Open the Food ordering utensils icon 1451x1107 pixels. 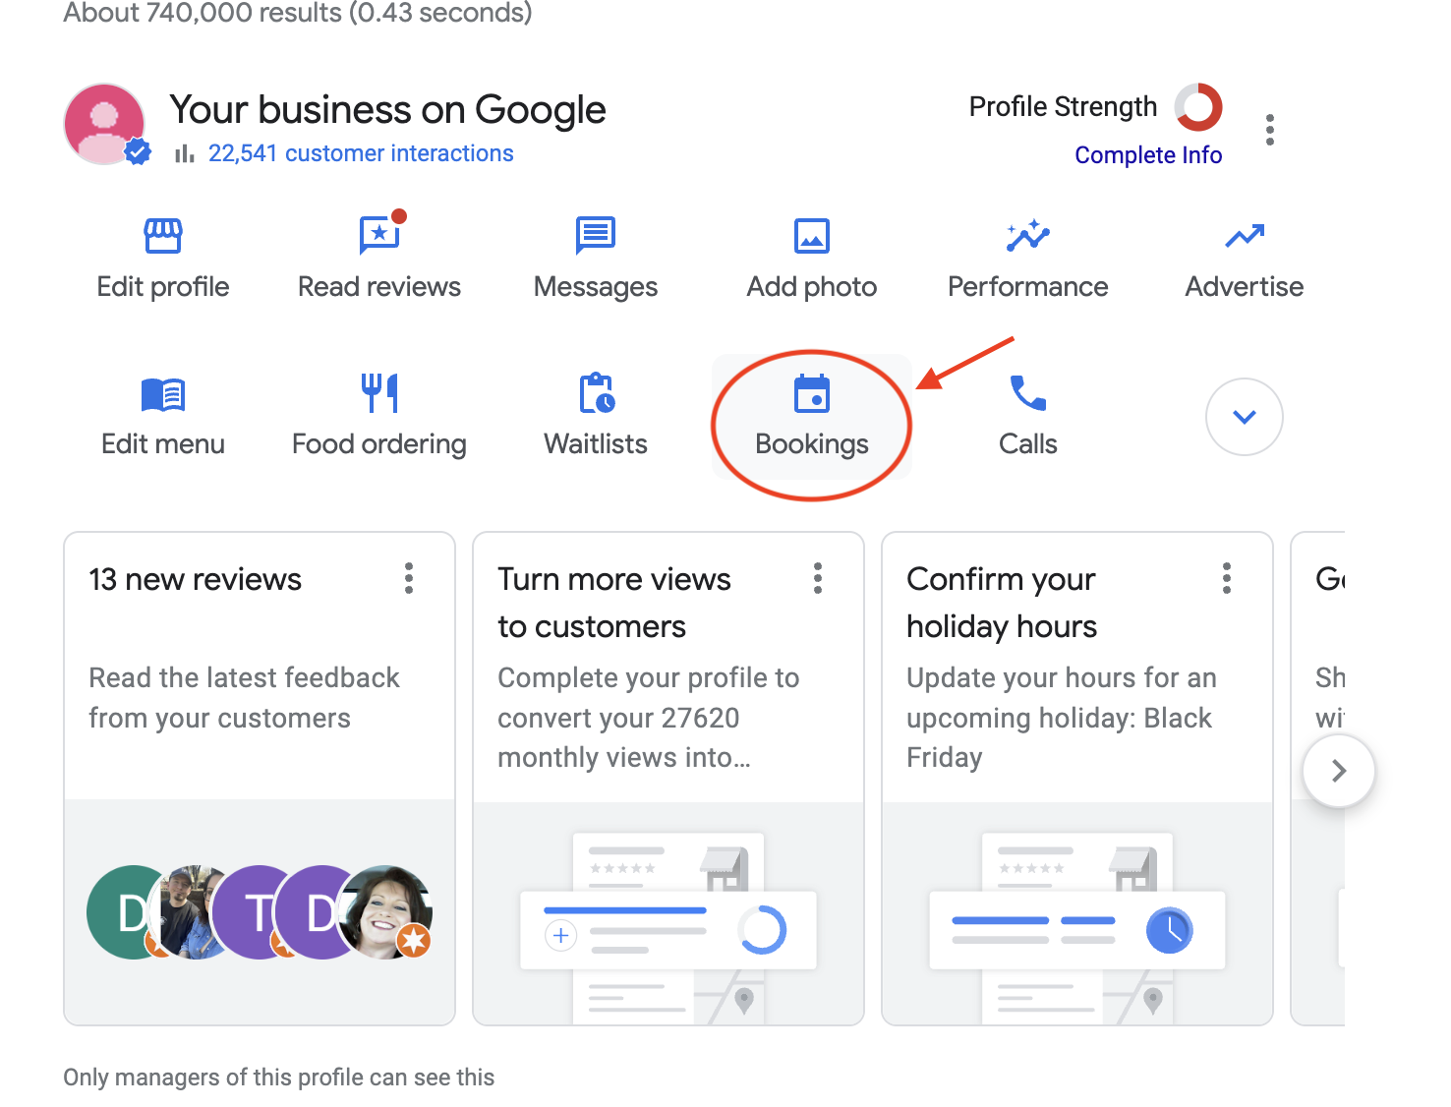tap(379, 392)
